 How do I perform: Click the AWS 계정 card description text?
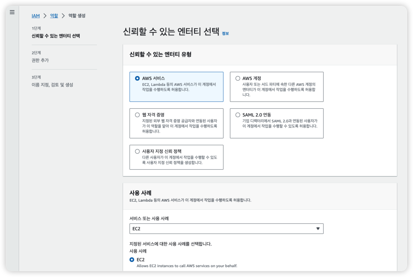point(279,89)
